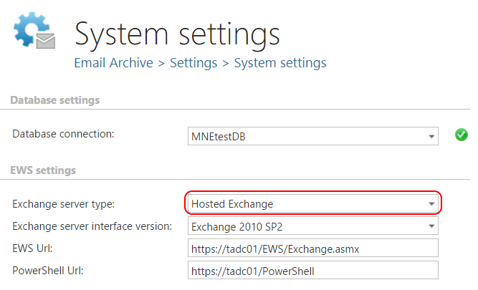This screenshot has width=478, height=290.
Task: Click into the PowerShell Url text field
Action: [312, 271]
